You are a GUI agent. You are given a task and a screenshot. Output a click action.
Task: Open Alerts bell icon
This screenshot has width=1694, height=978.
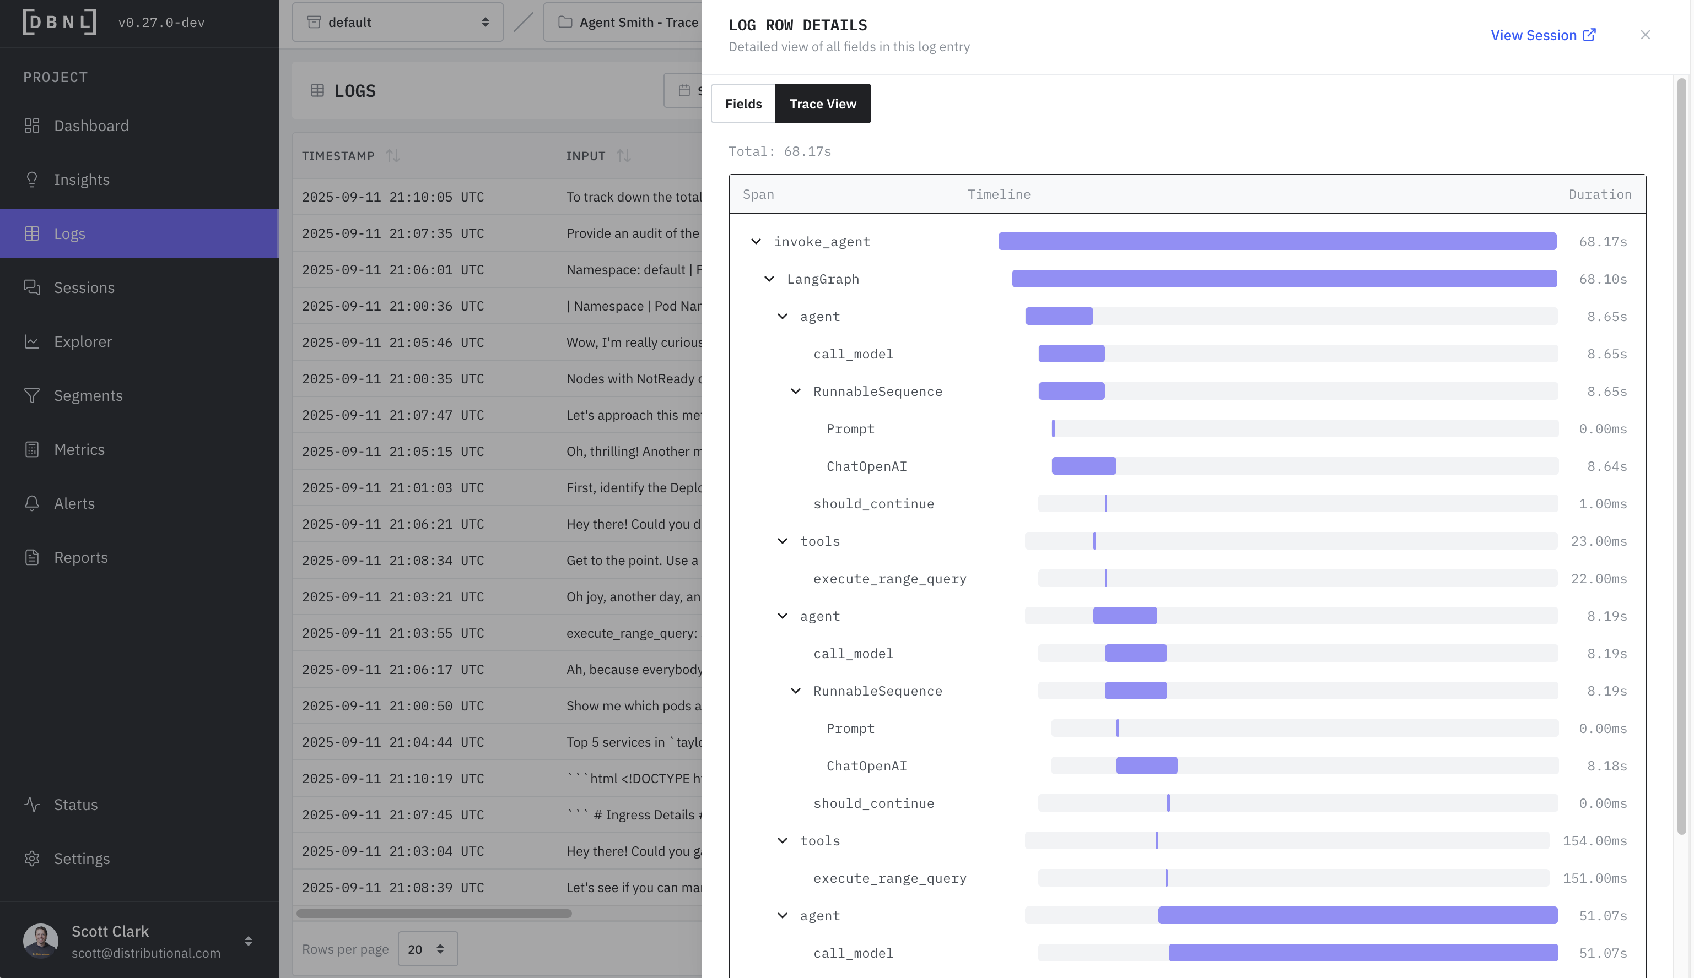tap(31, 503)
